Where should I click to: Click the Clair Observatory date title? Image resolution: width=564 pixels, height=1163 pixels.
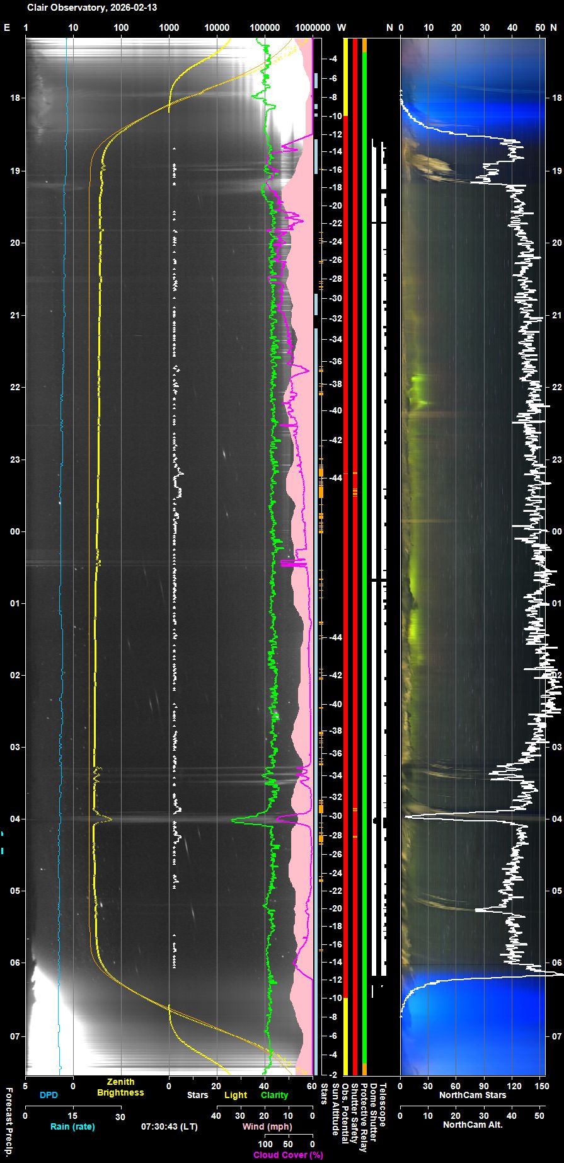(92, 8)
